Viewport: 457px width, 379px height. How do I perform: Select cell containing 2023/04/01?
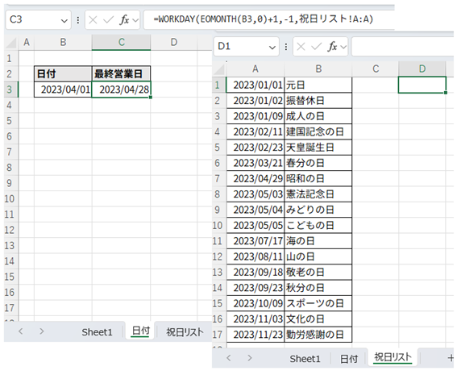[63, 90]
